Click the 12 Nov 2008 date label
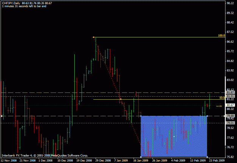 pos(9,160)
